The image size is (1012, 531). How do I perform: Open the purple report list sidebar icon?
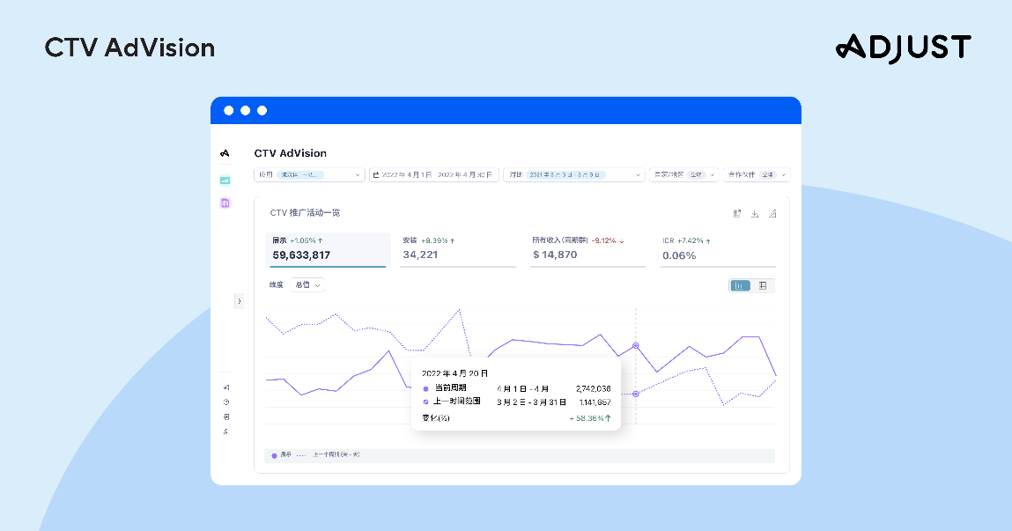[x=225, y=203]
